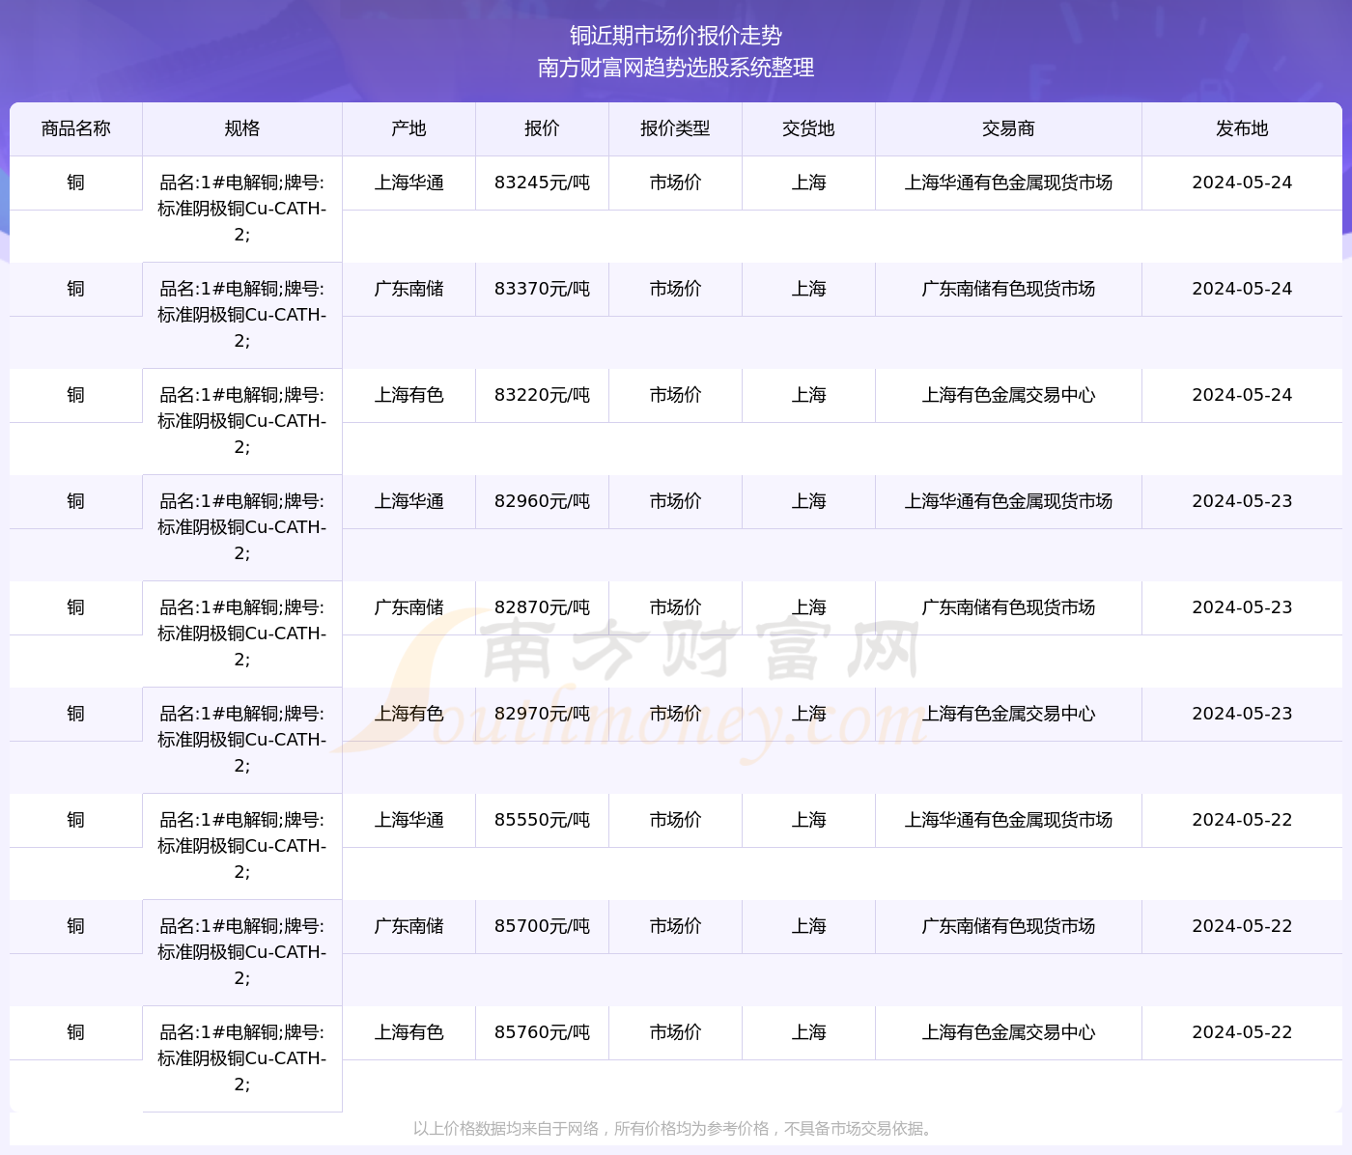Click the title 铜近期市场价报价走势
Screen dimensions: 1352x1155
click(676, 36)
